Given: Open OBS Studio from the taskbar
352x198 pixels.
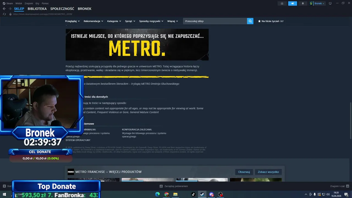Looking at the screenshot, I should pyautogui.click(x=220, y=194).
